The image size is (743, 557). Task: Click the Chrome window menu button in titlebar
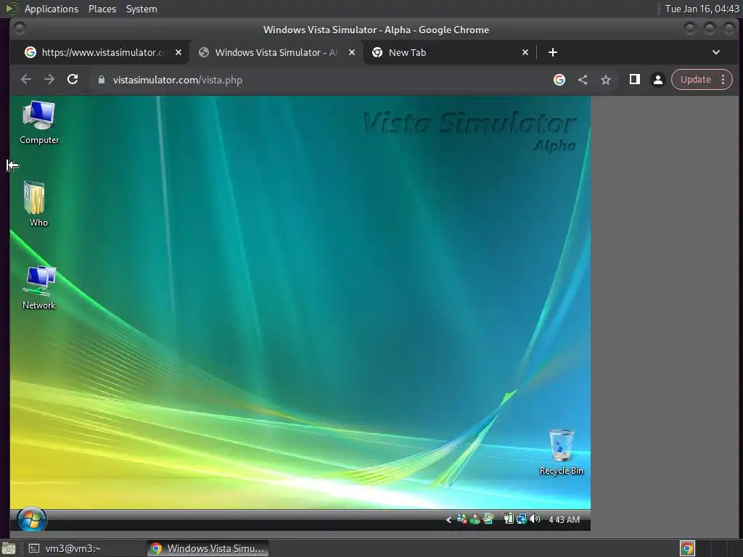coord(20,29)
